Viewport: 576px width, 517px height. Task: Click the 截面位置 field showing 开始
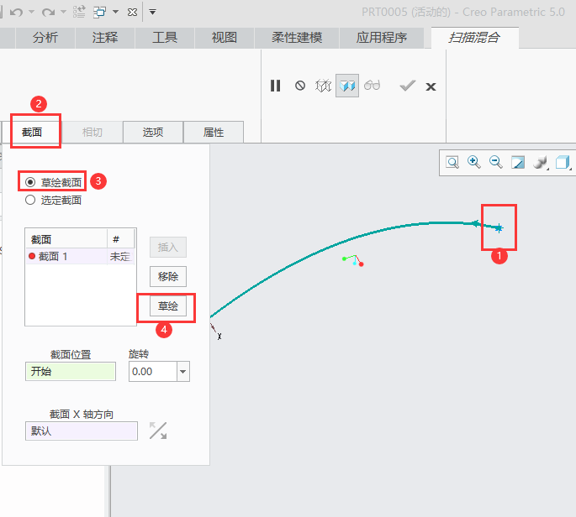pos(71,372)
